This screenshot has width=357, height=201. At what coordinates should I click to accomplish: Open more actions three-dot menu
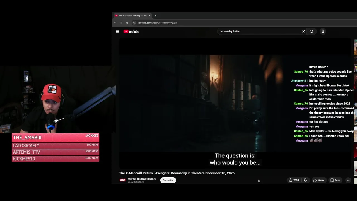348,180
